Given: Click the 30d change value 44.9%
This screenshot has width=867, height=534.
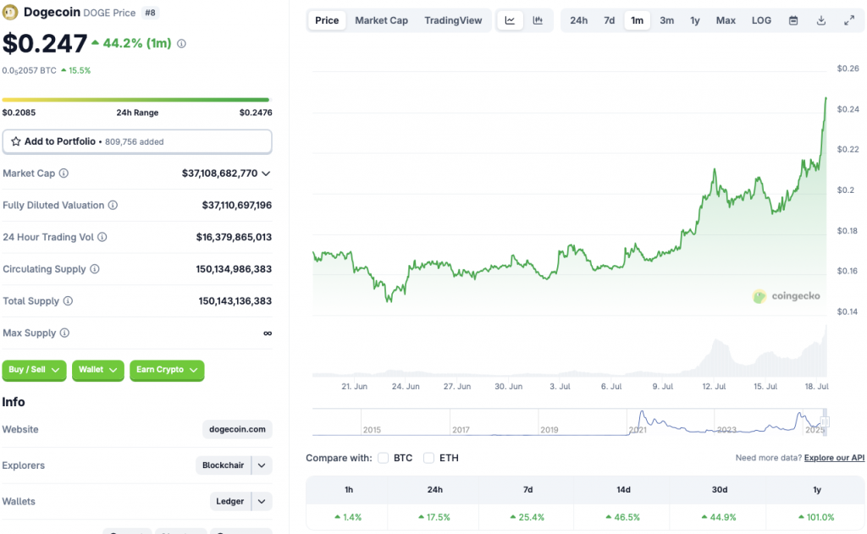Looking at the screenshot, I should (720, 517).
